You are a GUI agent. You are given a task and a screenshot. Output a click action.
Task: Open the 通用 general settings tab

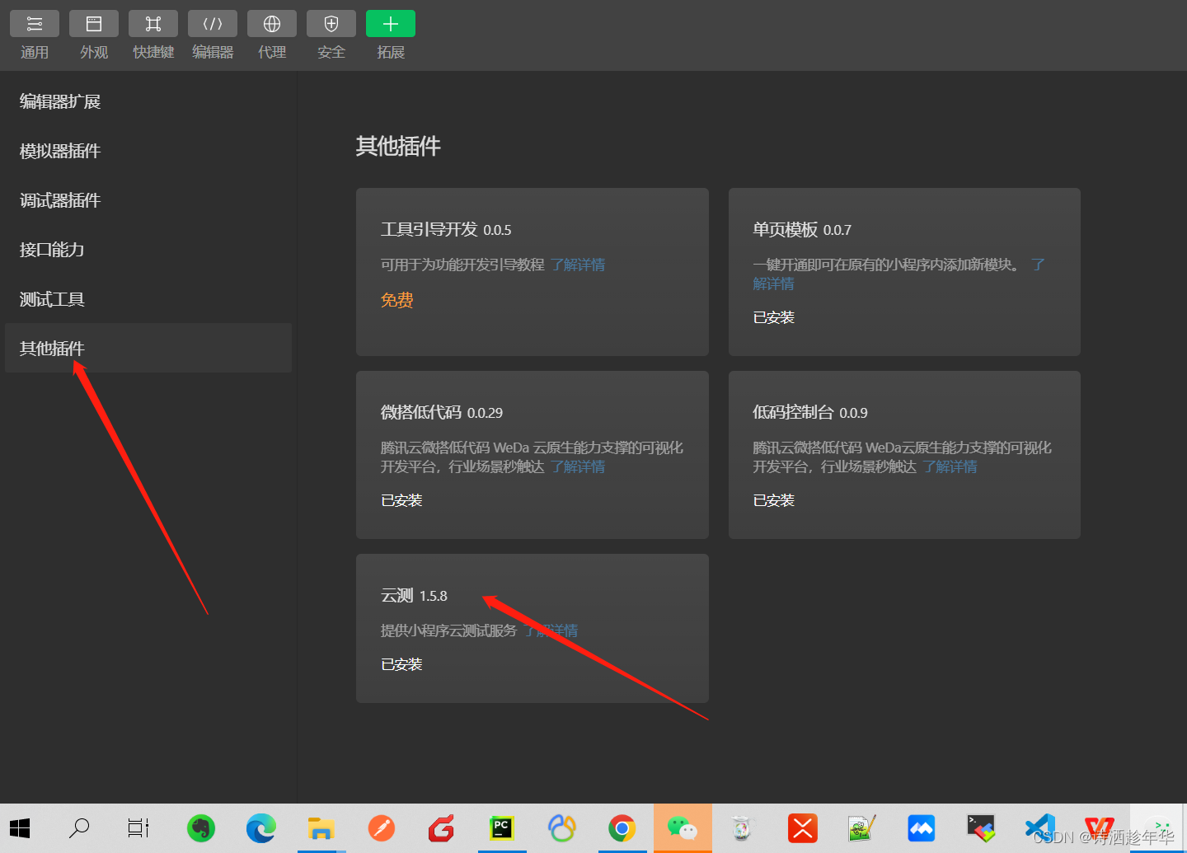tap(35, 35)
